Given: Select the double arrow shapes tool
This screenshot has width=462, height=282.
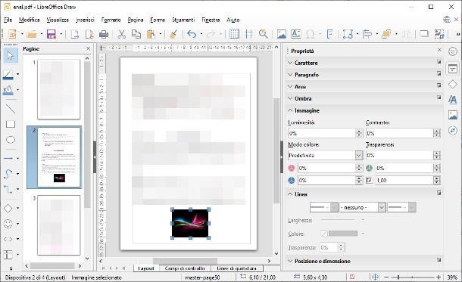Looking at the screenshot, I should 8,239.
